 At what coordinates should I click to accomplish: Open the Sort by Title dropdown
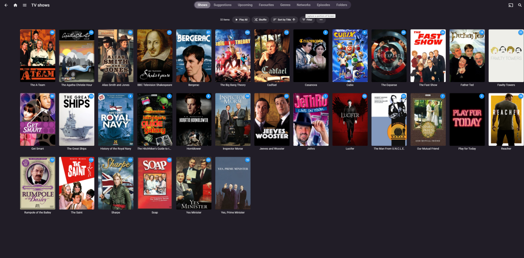tap(284, 20)
